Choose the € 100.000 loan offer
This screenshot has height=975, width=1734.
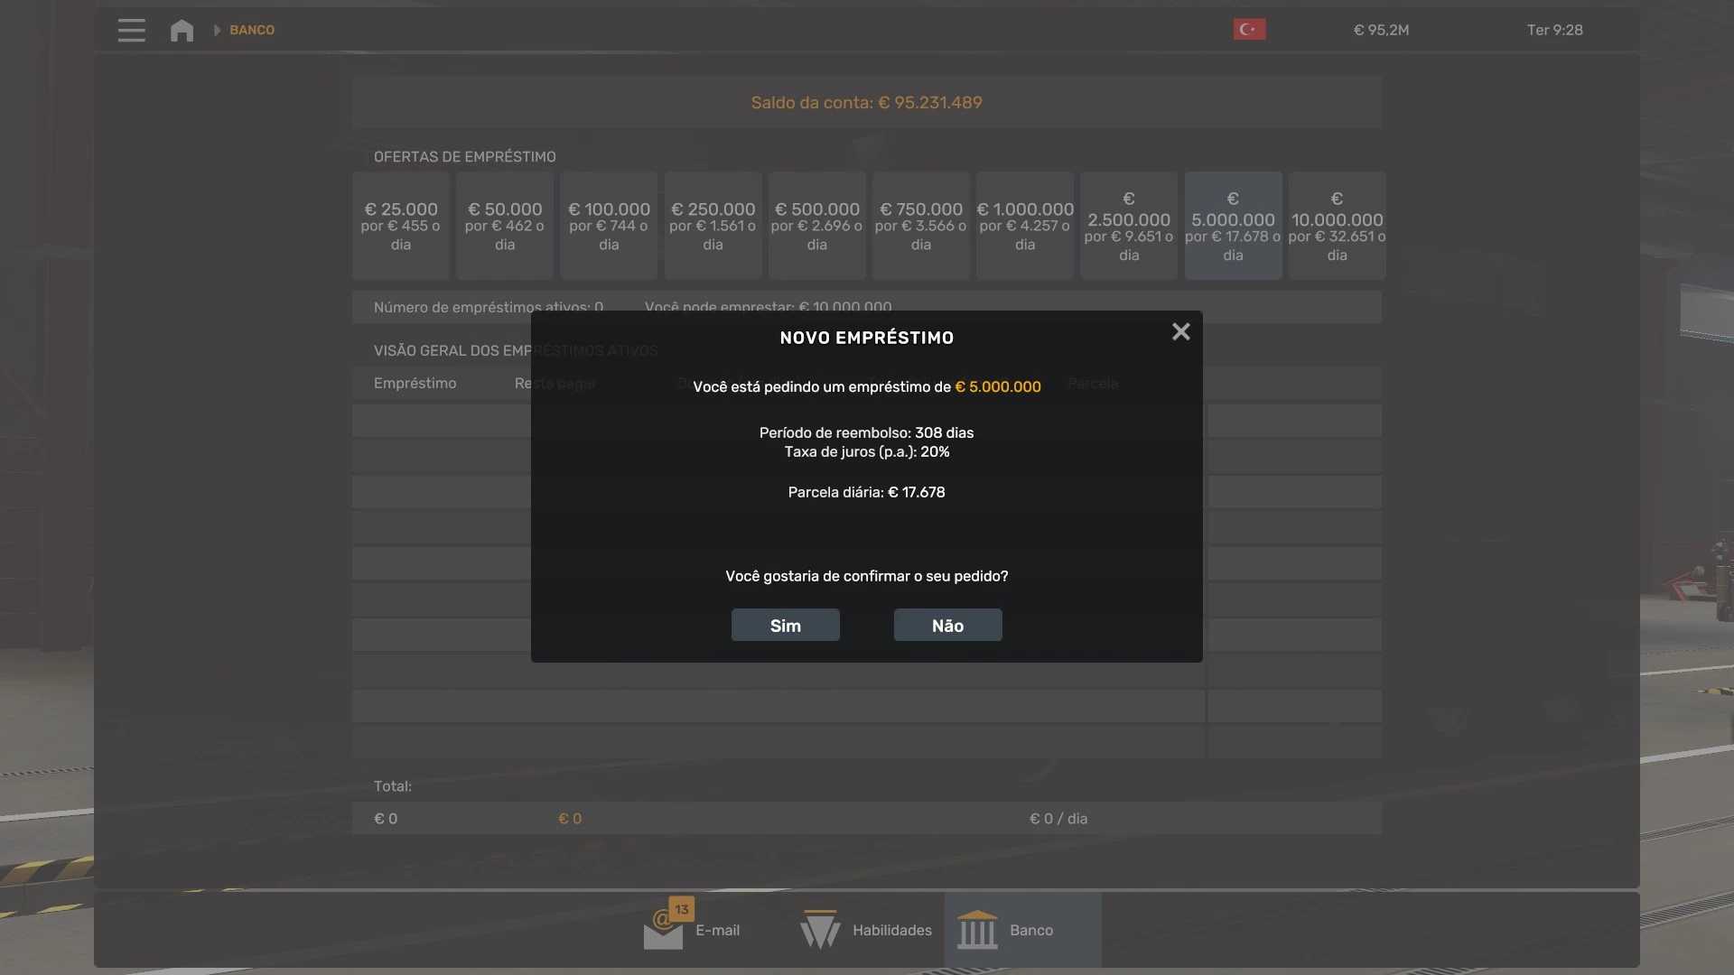click(x=609, y=226)
